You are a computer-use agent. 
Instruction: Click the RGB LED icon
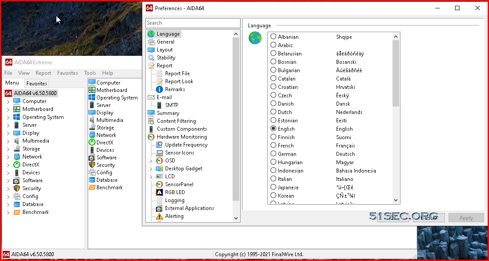point(159,192)
